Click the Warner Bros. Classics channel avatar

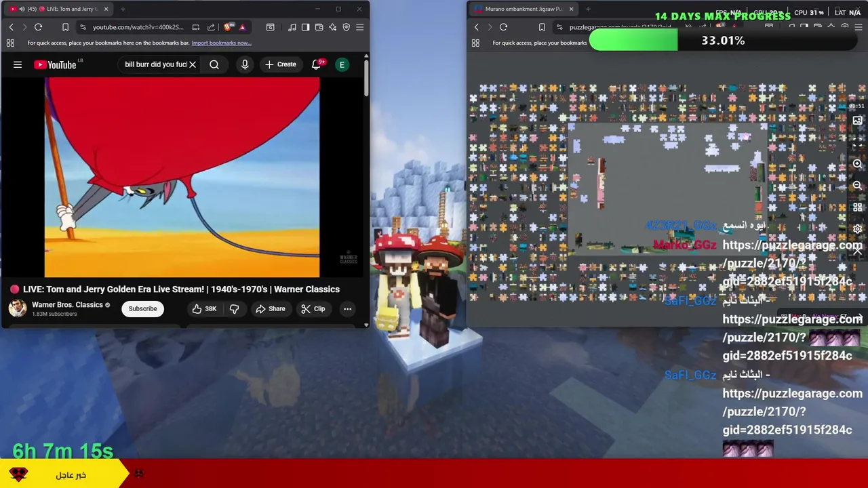18,308
